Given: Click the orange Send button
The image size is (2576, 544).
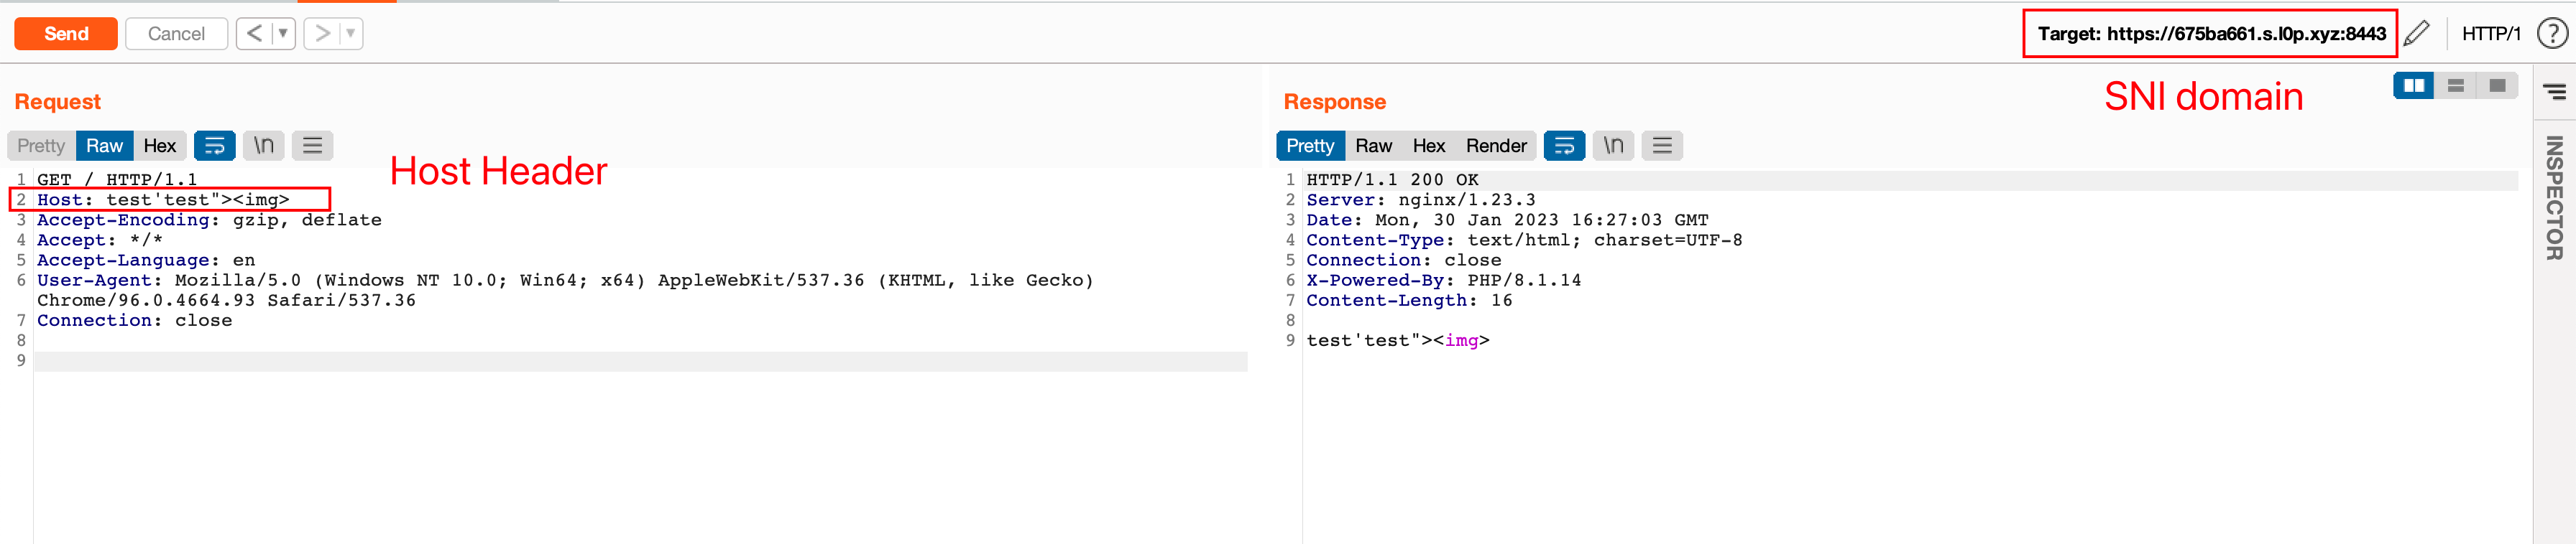Looking at the screenshot, I should click(66, 33).
